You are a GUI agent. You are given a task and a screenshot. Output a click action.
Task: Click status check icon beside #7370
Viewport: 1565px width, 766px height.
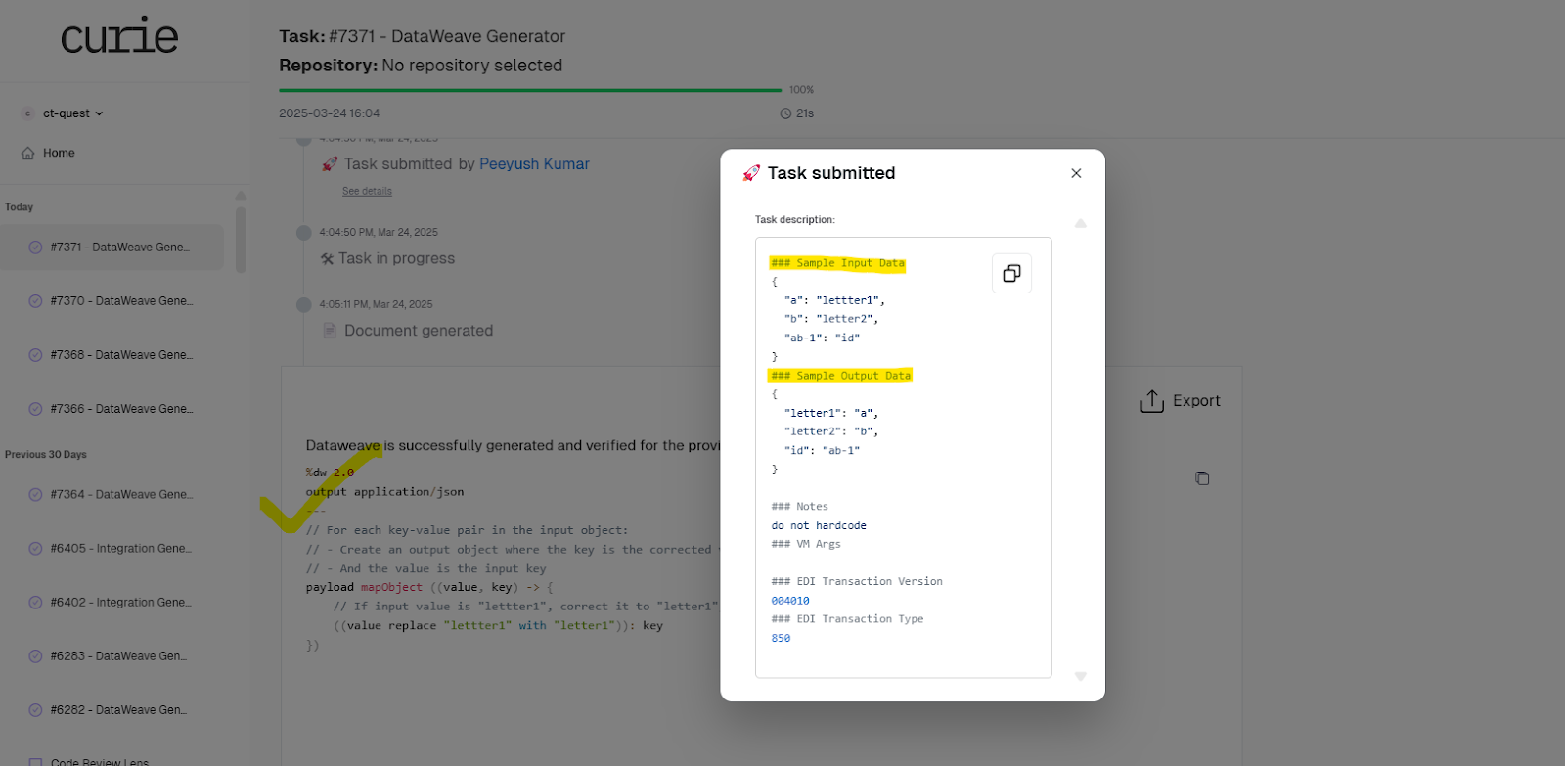[x=35, y=301]
